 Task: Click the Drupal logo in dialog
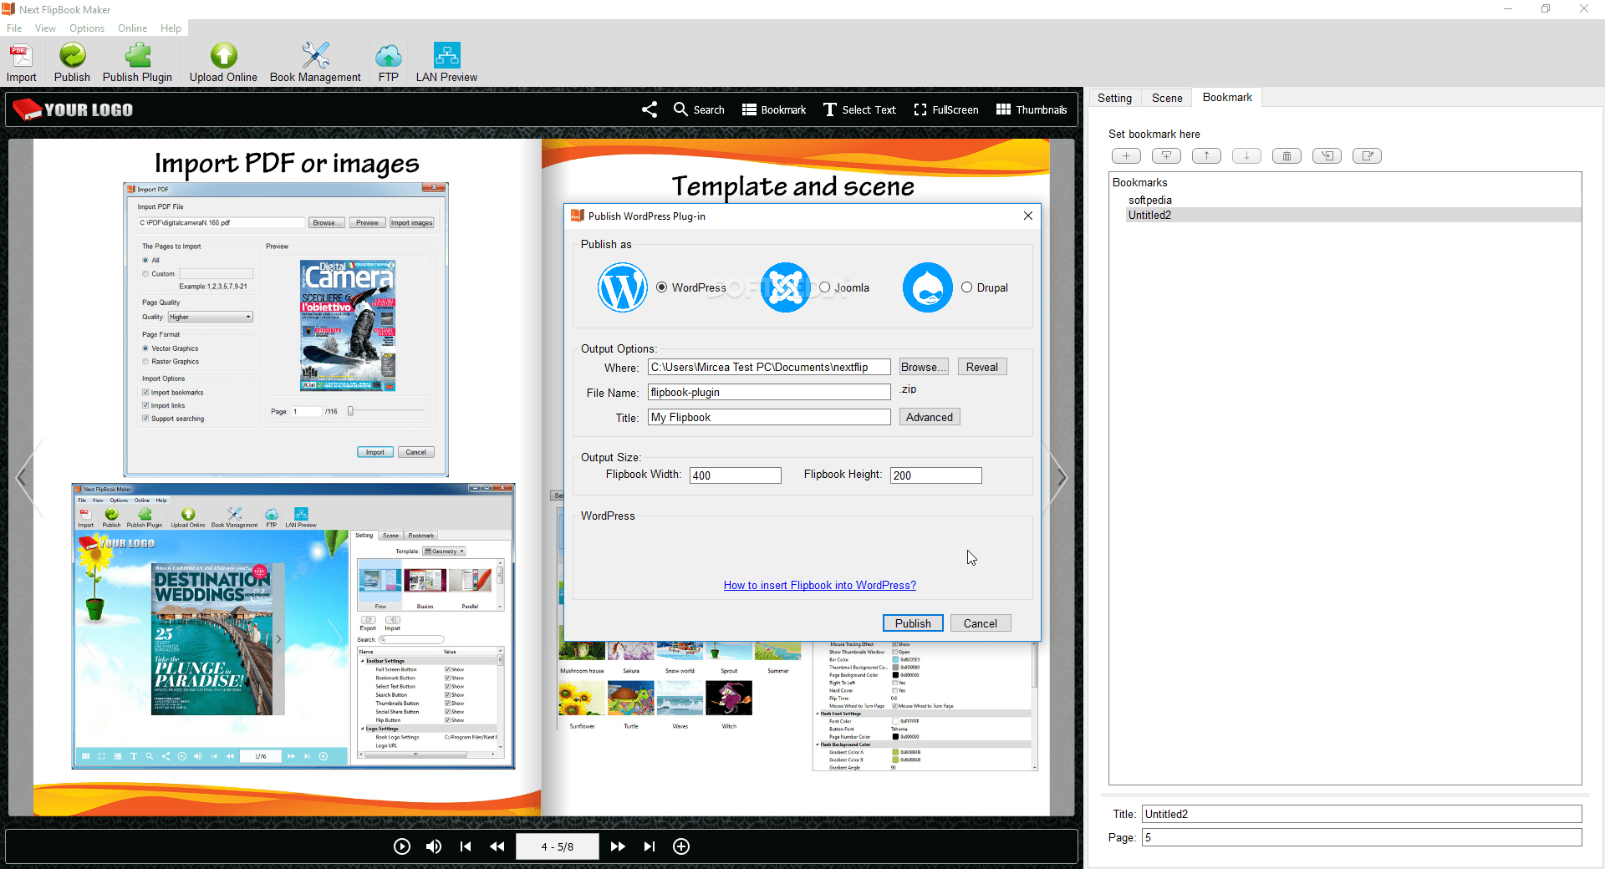927,287
